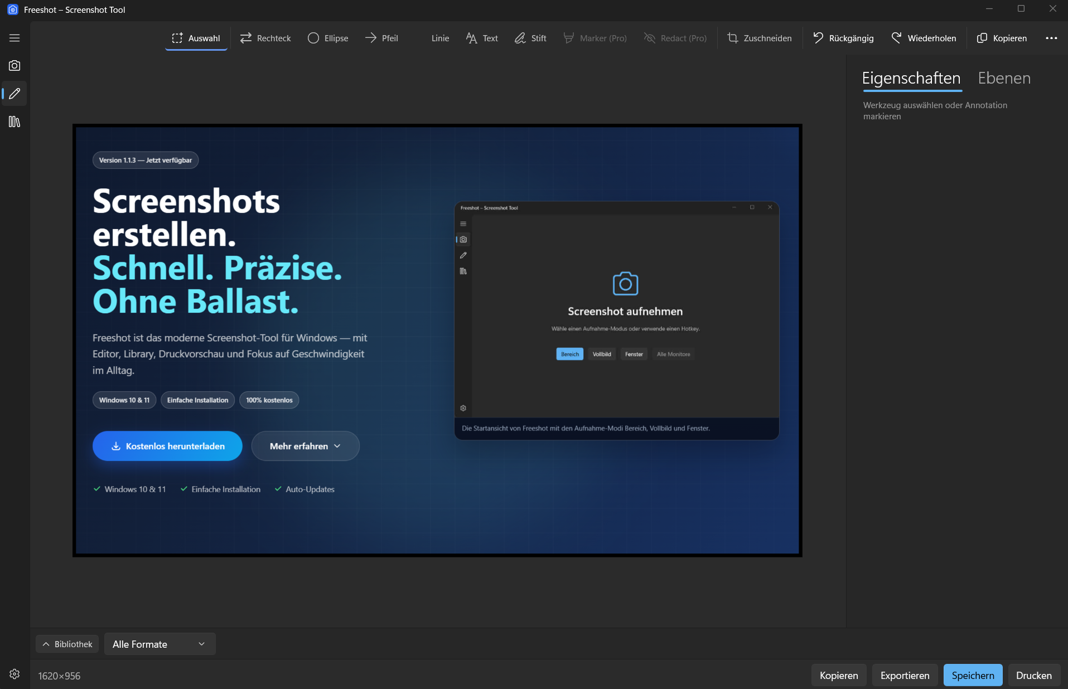Select the Pfeil arrow tool
Screen dimensions: 1068x689
click(x=381, y=38)
